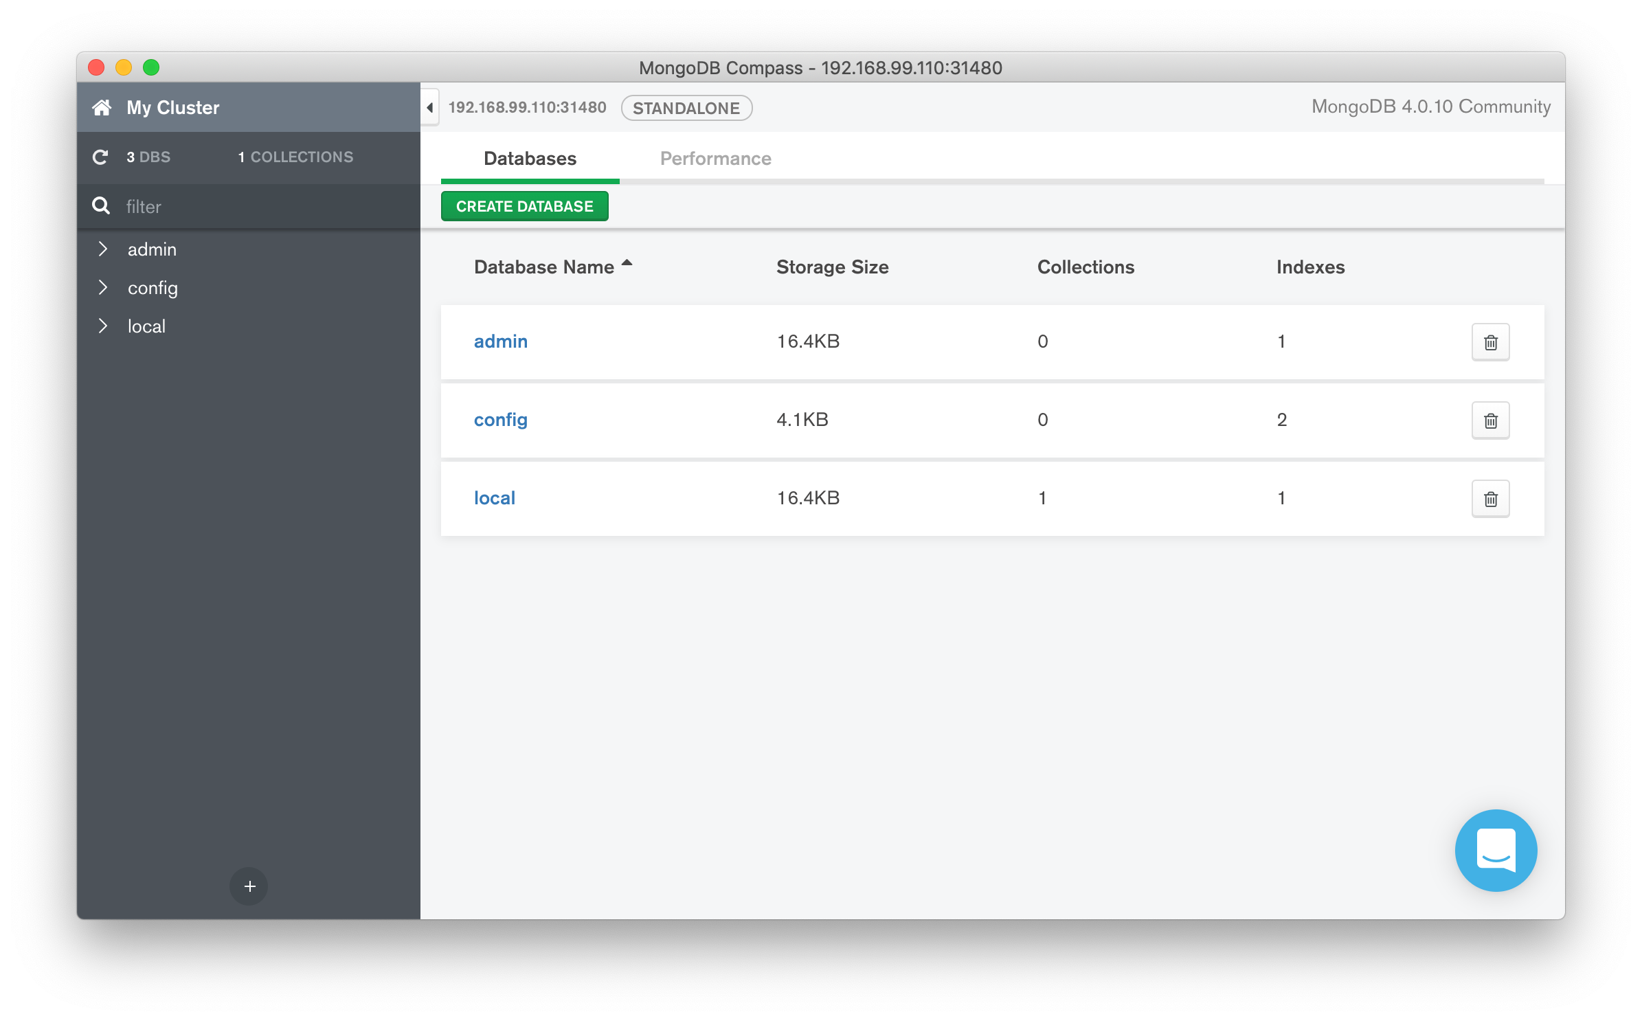Image resolution: width=1642 pixels, height=1021 pixels.
Task: Delete the local database using its trash icon
Action: [x=1490, y=498]
